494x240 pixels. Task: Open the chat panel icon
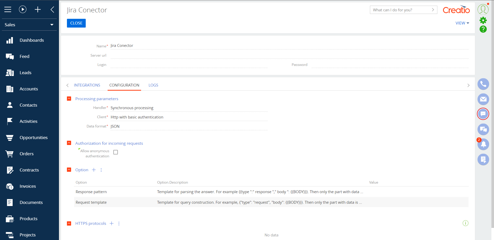click(x=483, y=114)
